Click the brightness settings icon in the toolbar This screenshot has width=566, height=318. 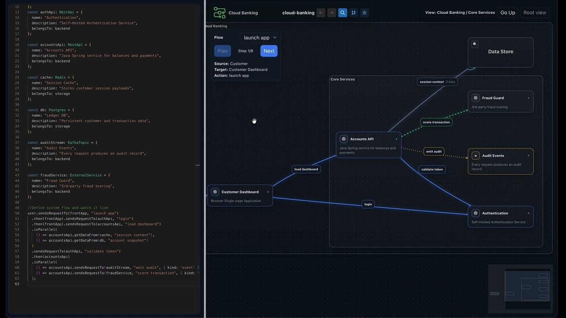(x=364, y=13)
